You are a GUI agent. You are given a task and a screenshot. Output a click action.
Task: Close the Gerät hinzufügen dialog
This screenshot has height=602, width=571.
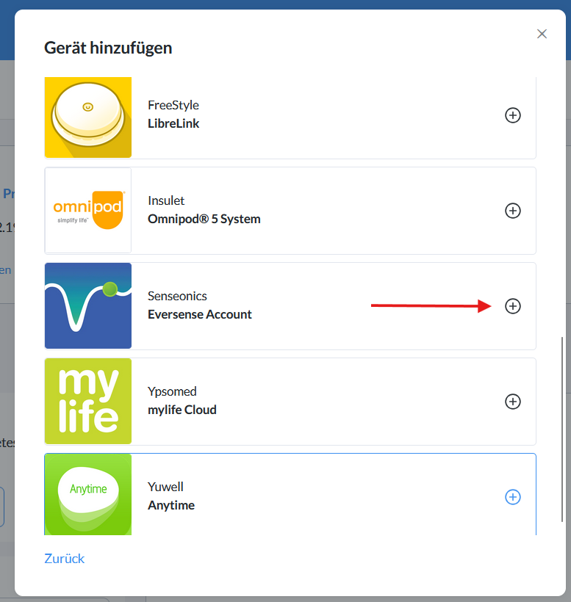tap(542, 34)
